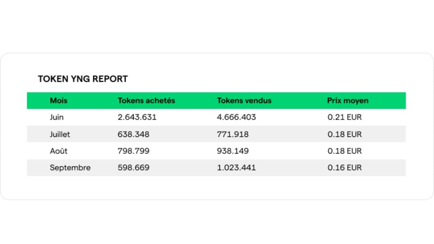
Task: Click the 0.16 EUR price cell
Action: pos(345,168)
